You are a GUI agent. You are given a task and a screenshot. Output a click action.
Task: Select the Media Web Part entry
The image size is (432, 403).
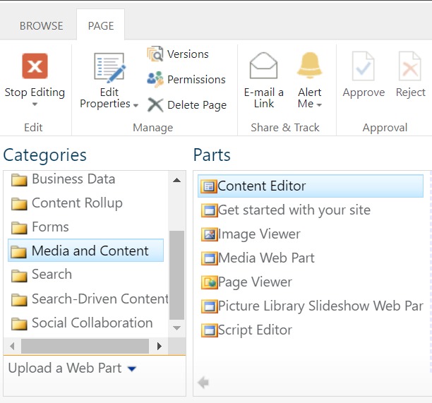(258, 258)
